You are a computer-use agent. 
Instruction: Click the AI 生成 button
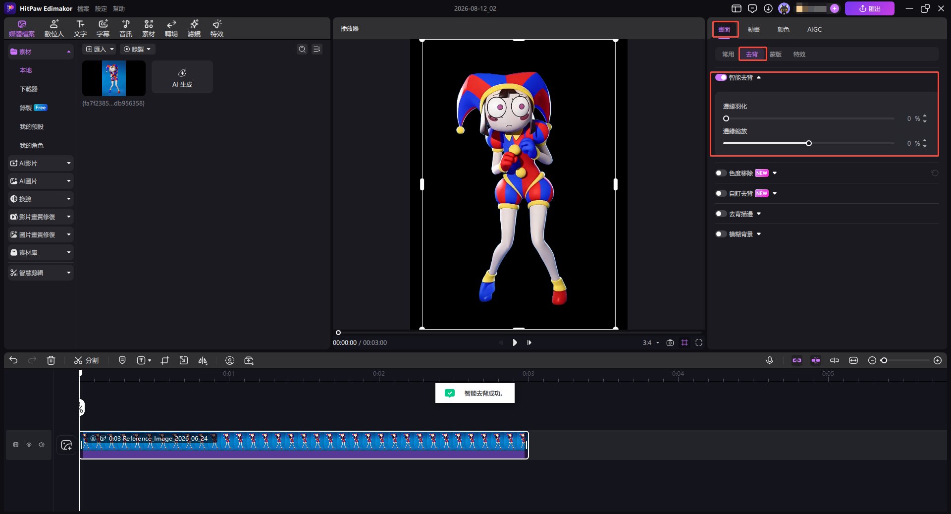click(182, 77)
